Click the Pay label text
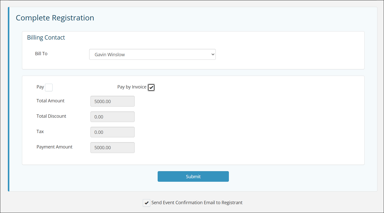384x213 pixels. click(x=40, y=87)
